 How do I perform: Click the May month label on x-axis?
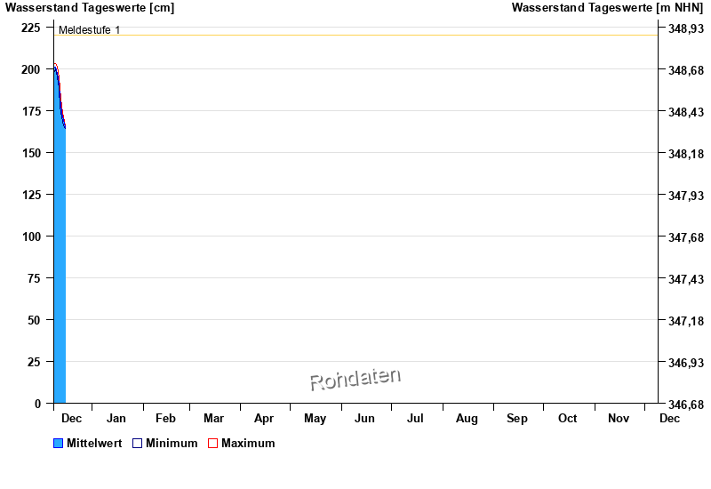[315, 419]
